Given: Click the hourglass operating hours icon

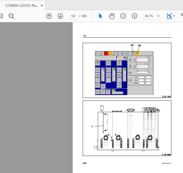Looking at the screenshot, I should coord(130,80).
